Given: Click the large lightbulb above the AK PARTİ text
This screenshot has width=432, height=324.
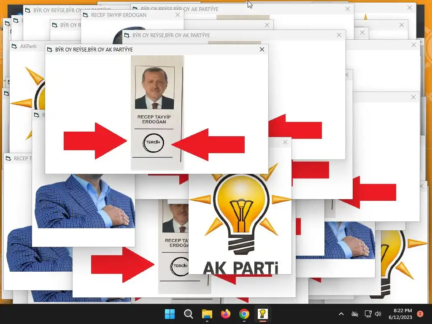Looking at the screenshot, I should (241, 213).
